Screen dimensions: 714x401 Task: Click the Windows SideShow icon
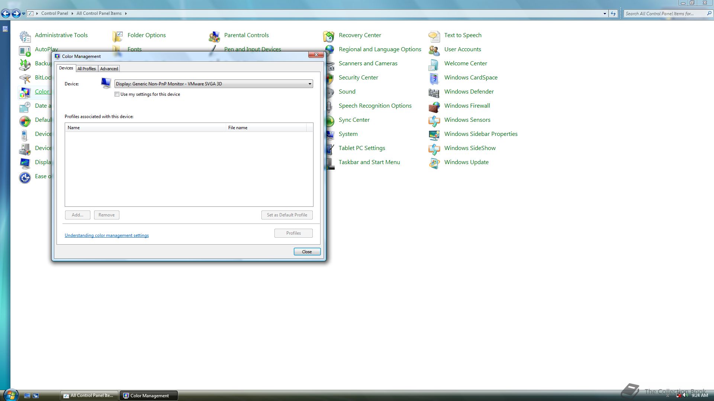coord(434,149)
